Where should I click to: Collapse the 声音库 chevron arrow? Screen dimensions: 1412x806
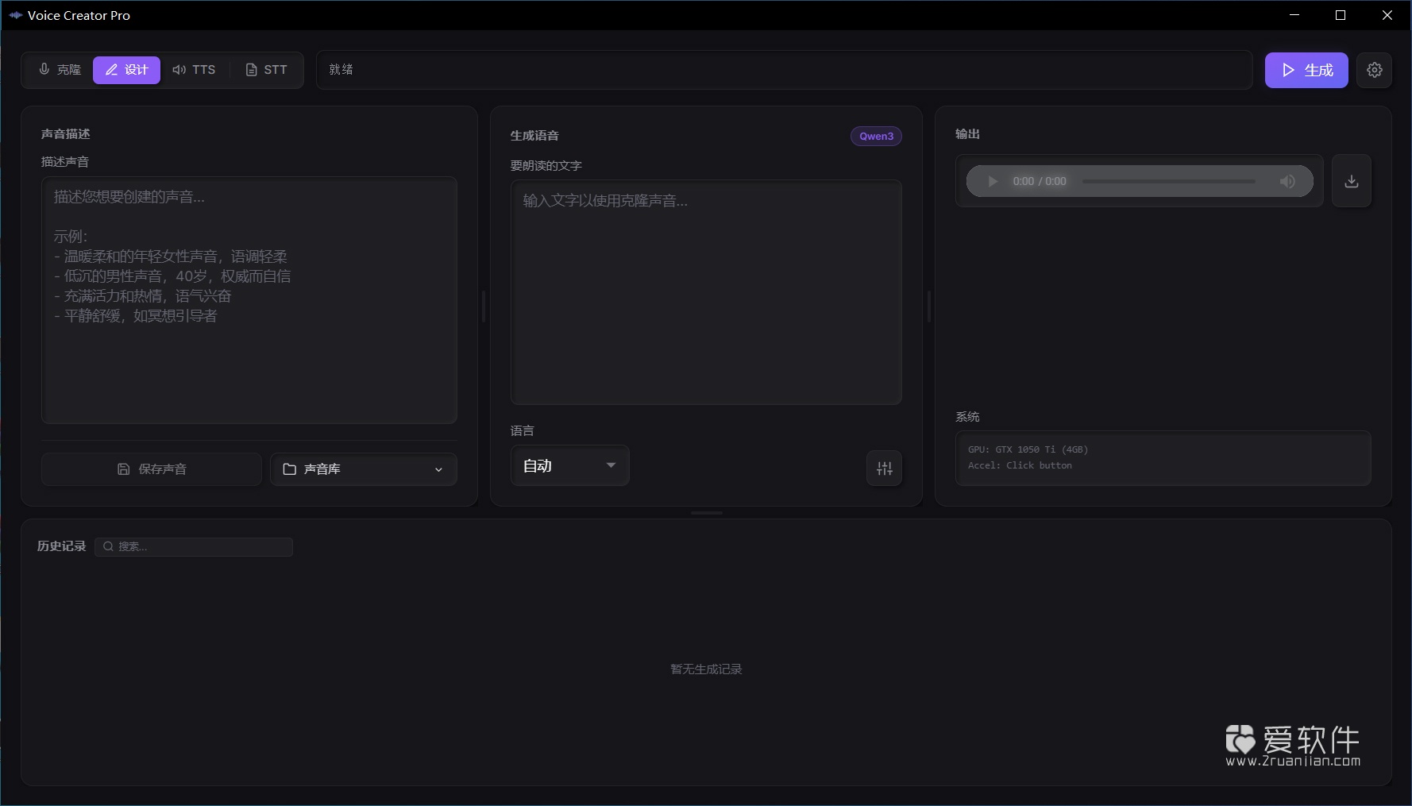pyautogui.click(x=438, y=469)
